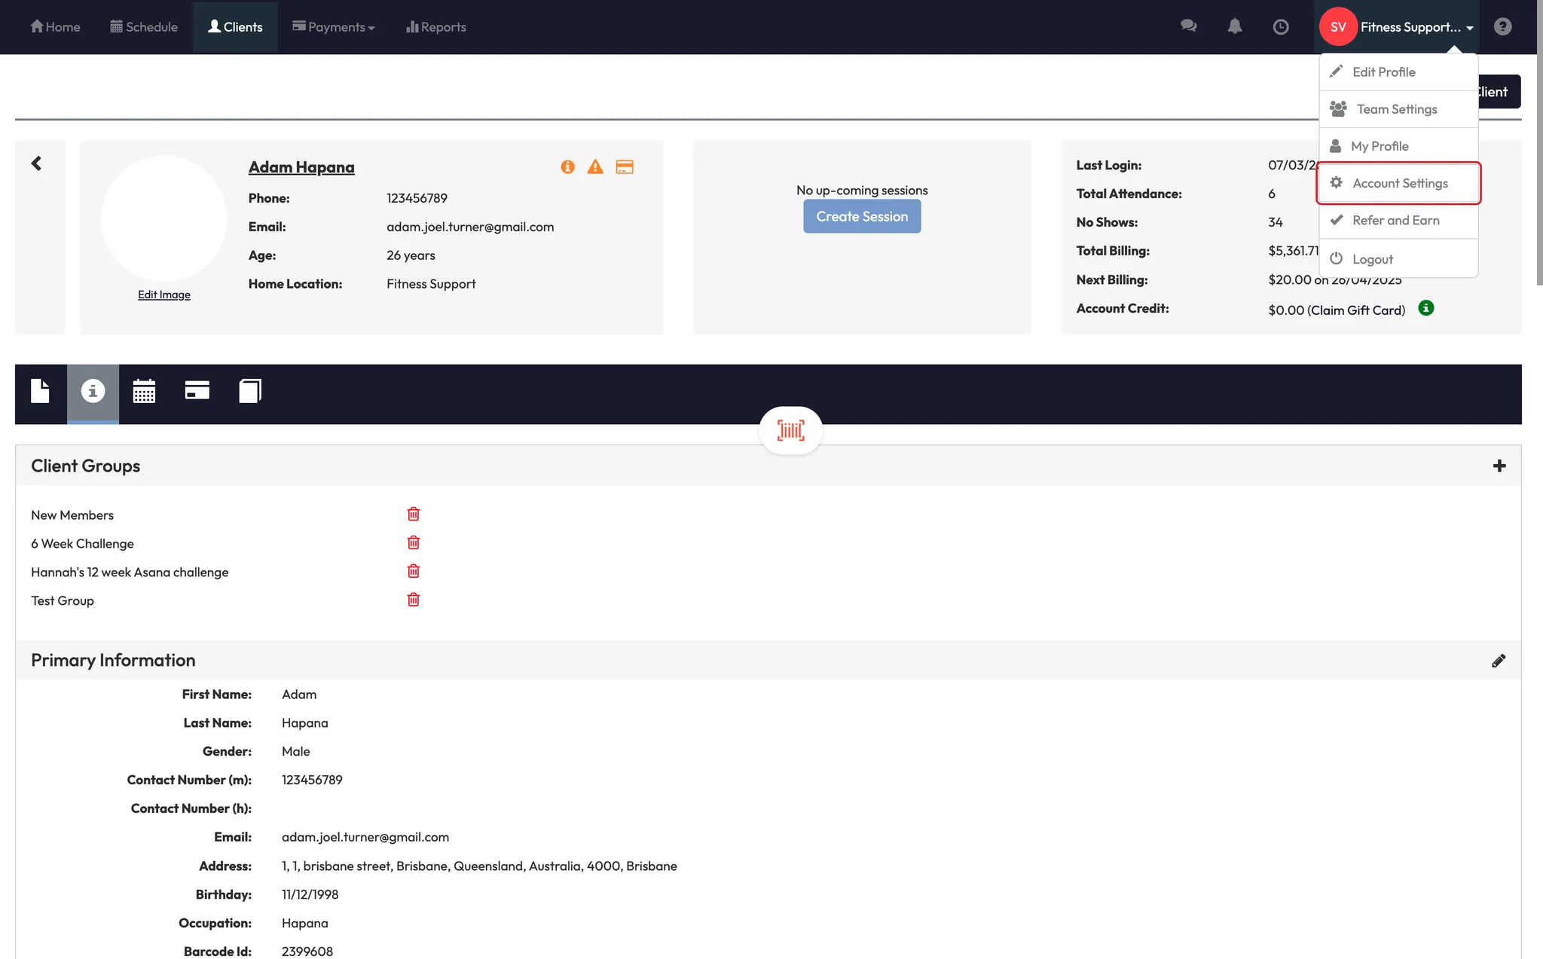
Task: Select Account Settings from the menu
Action: 1399,183
